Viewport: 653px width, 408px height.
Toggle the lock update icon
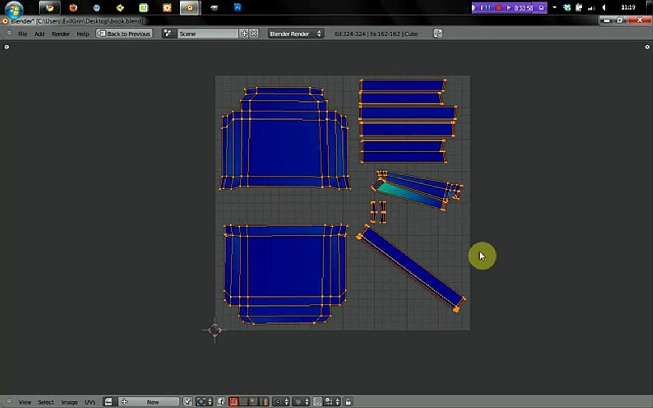click(348, 402)
